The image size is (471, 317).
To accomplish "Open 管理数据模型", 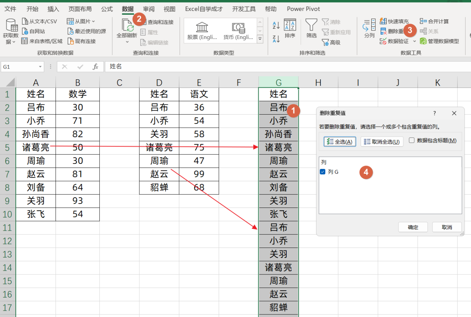I will pos(440,41).
